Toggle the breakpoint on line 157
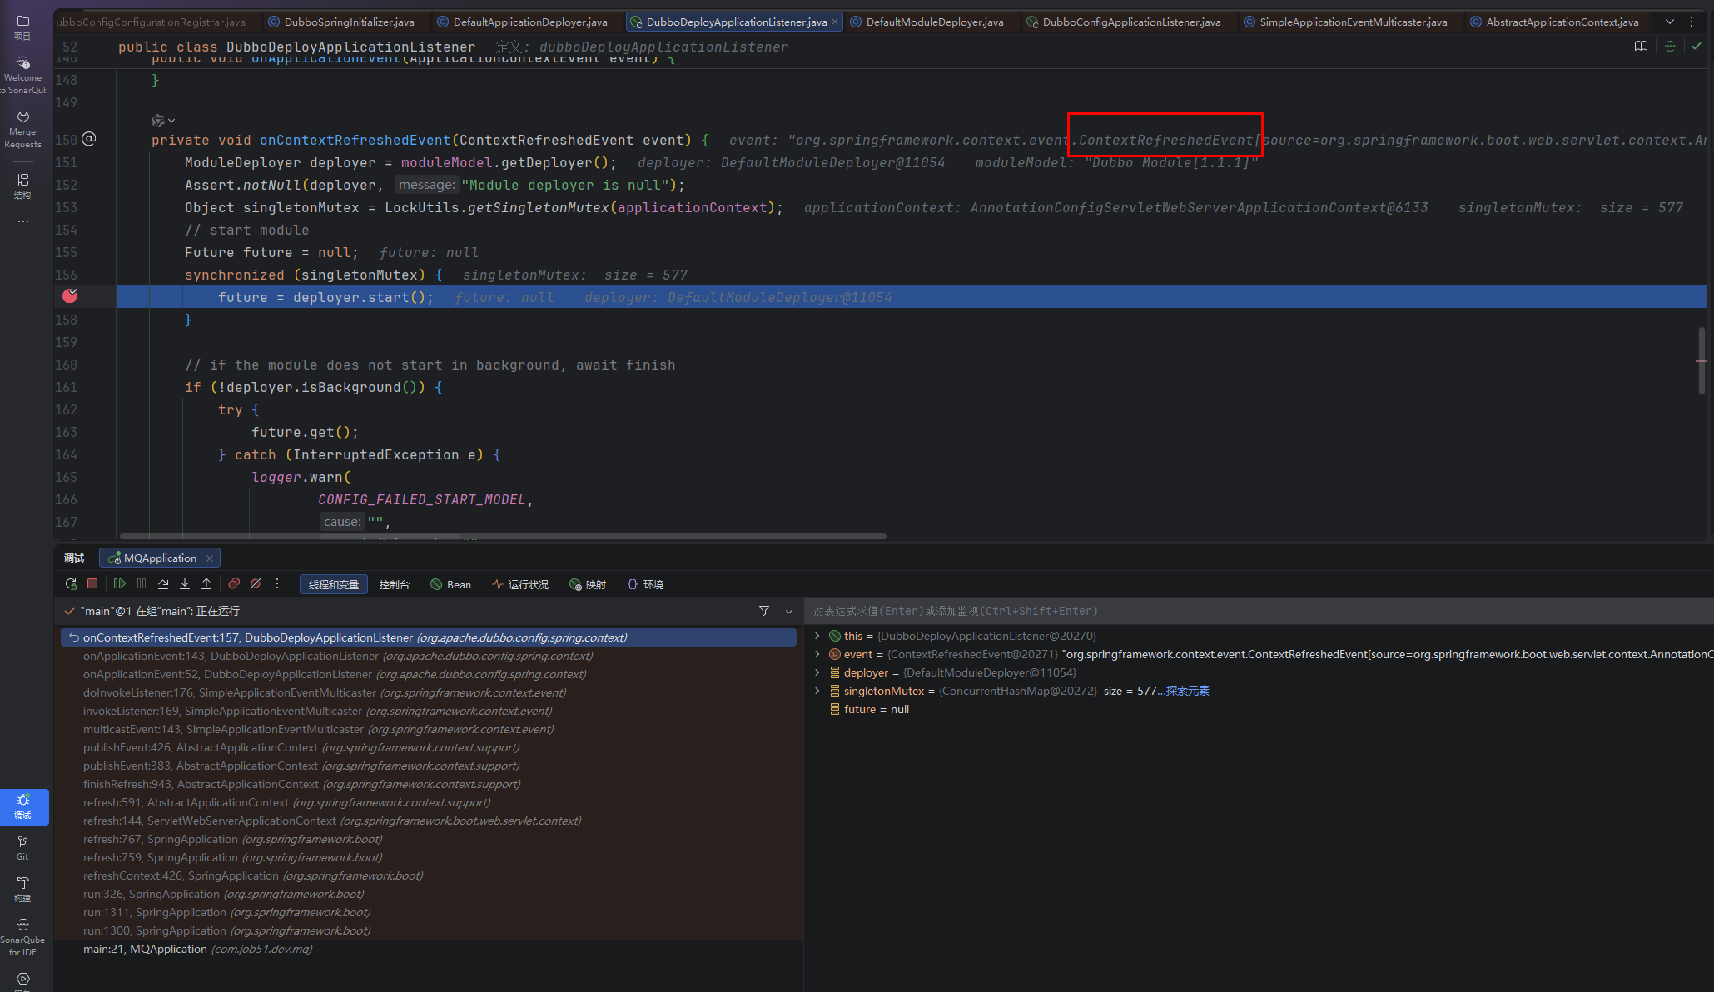 pos(70,296)
